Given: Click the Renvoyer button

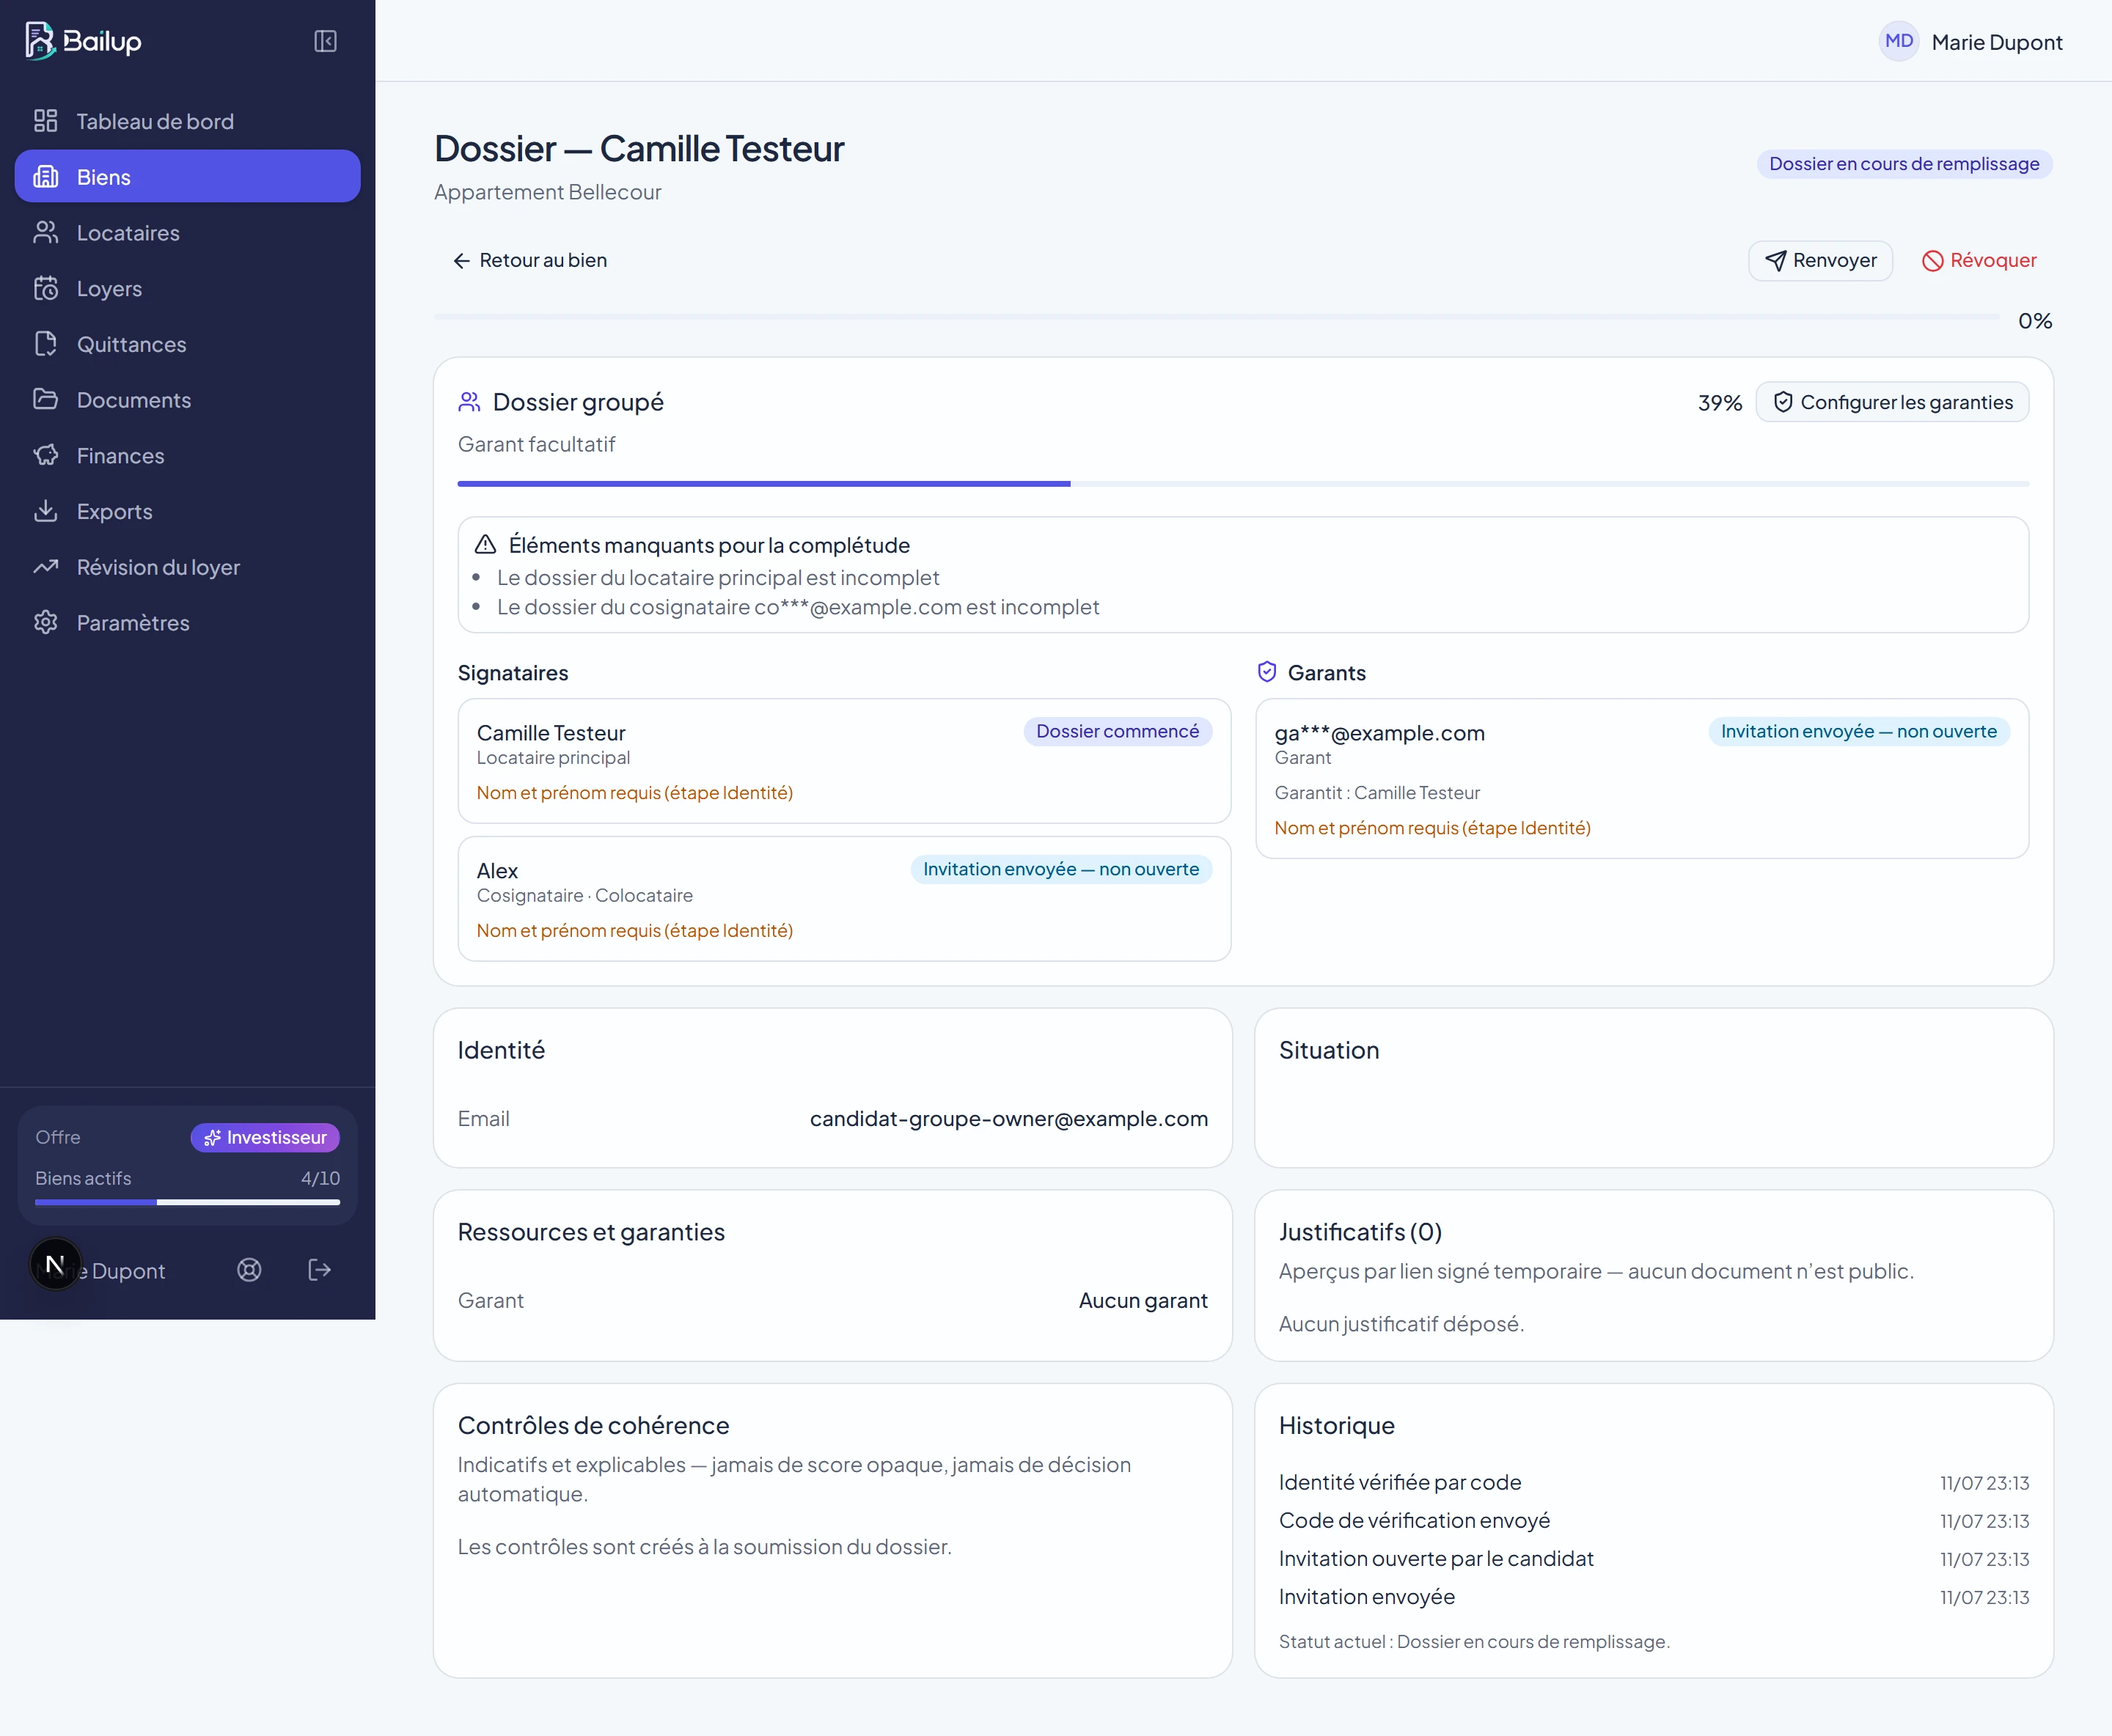Looking at the screenshot, I should 1820,260.
